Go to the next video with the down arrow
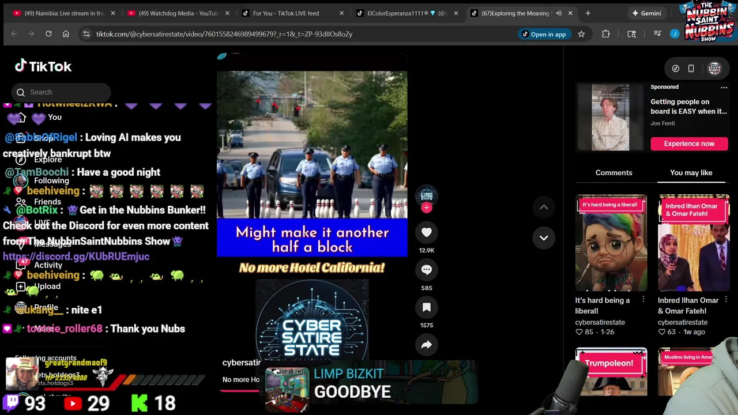This screenshot has width=738, height=415. [x=544, y=237]
